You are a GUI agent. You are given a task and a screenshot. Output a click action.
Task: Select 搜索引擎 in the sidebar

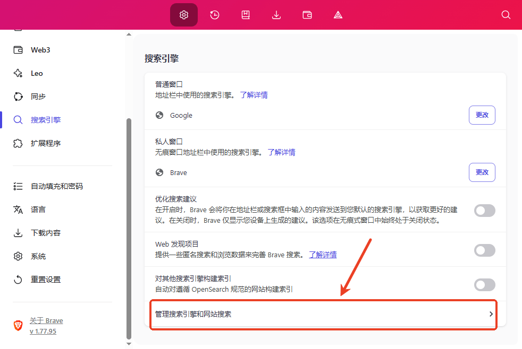coord(46,120)
